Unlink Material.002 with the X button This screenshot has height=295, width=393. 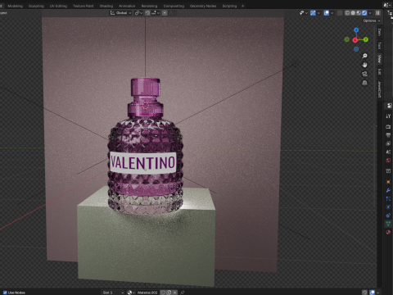coord(175,293)
